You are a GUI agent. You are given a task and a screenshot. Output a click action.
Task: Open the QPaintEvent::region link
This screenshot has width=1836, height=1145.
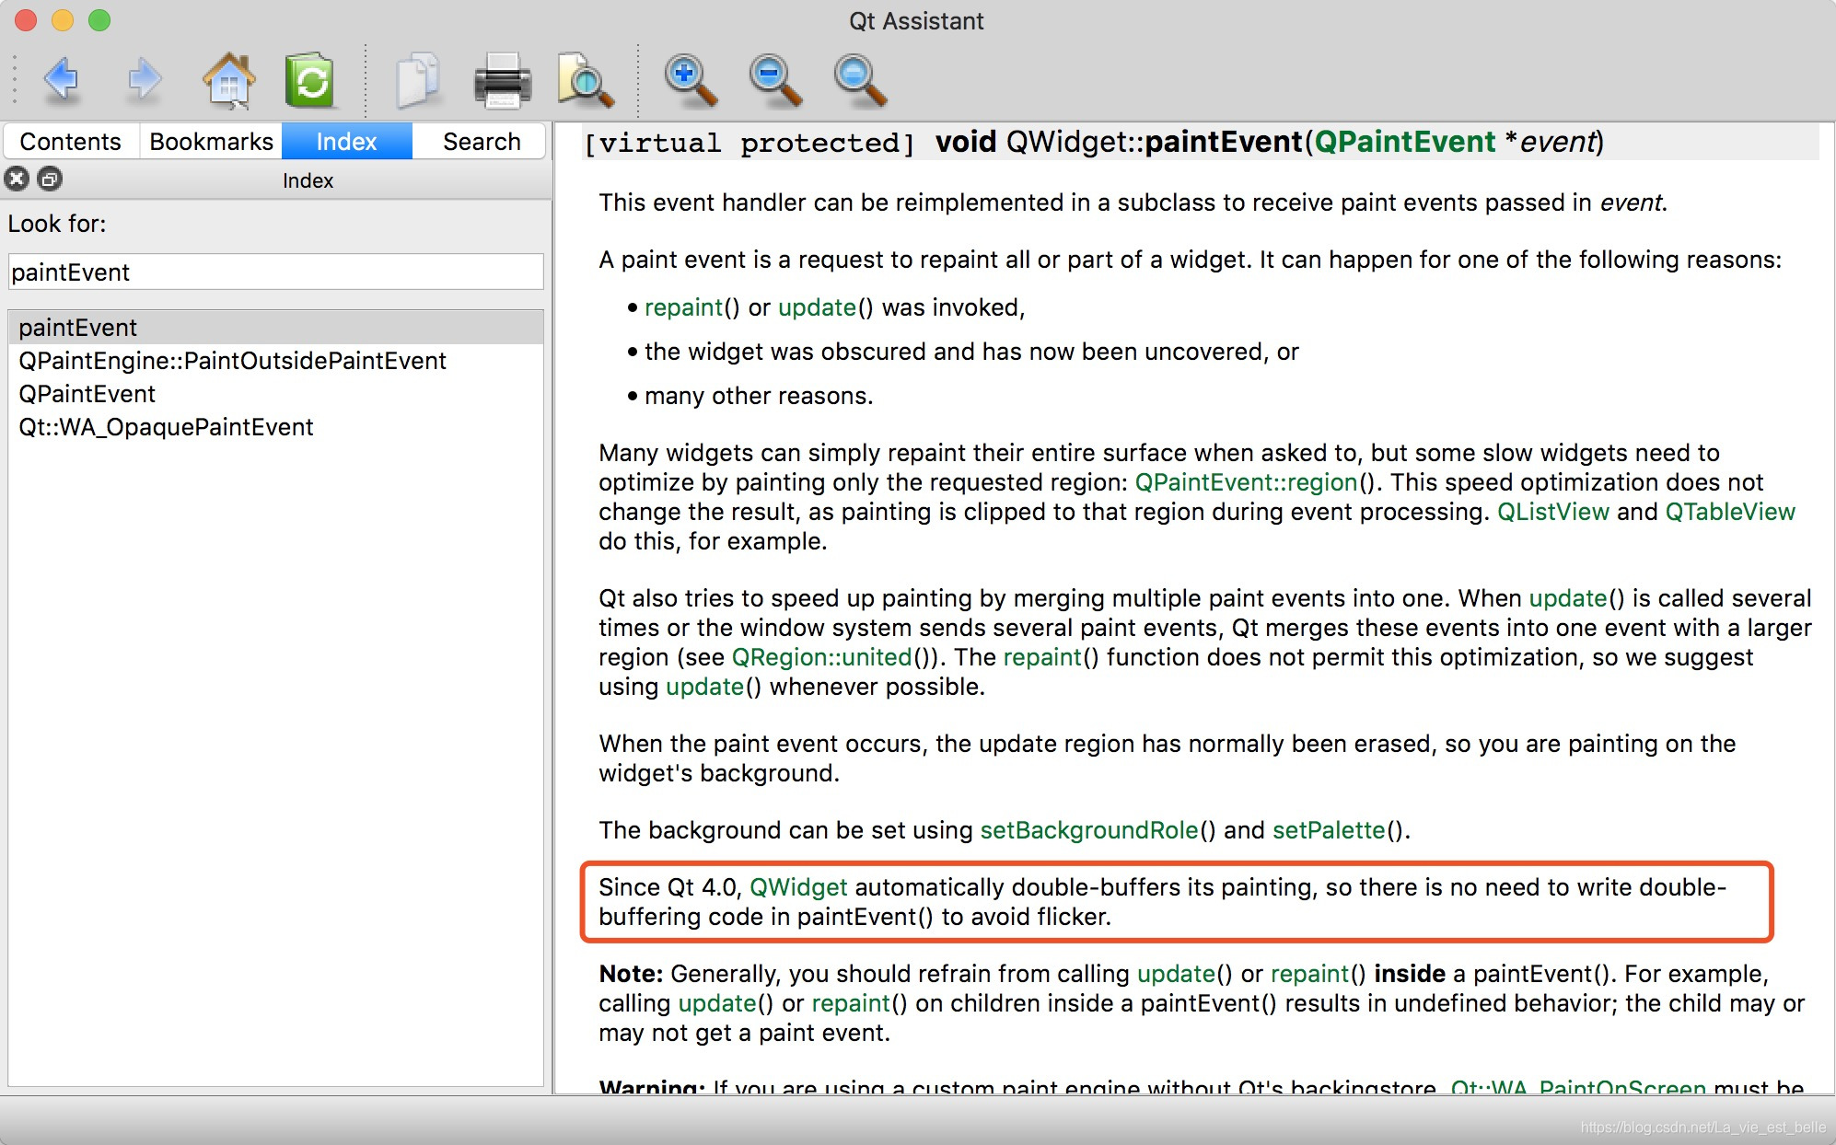click(x=1246, y=482)
